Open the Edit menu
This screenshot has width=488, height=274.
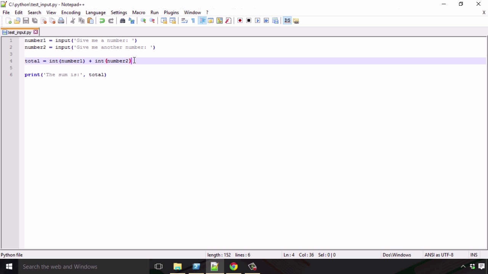pos(19,13)
